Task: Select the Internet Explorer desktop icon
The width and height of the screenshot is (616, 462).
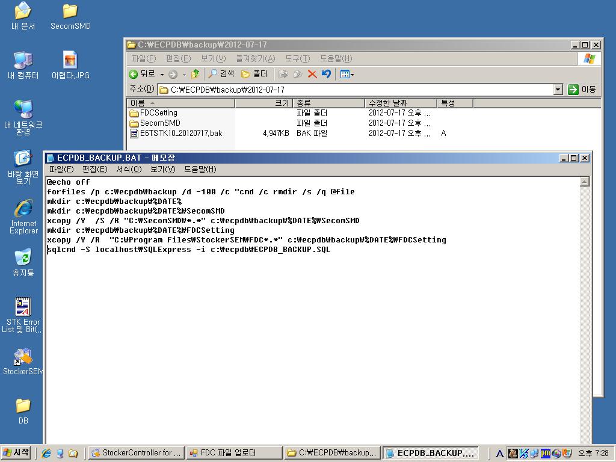Action: (23, 217)
